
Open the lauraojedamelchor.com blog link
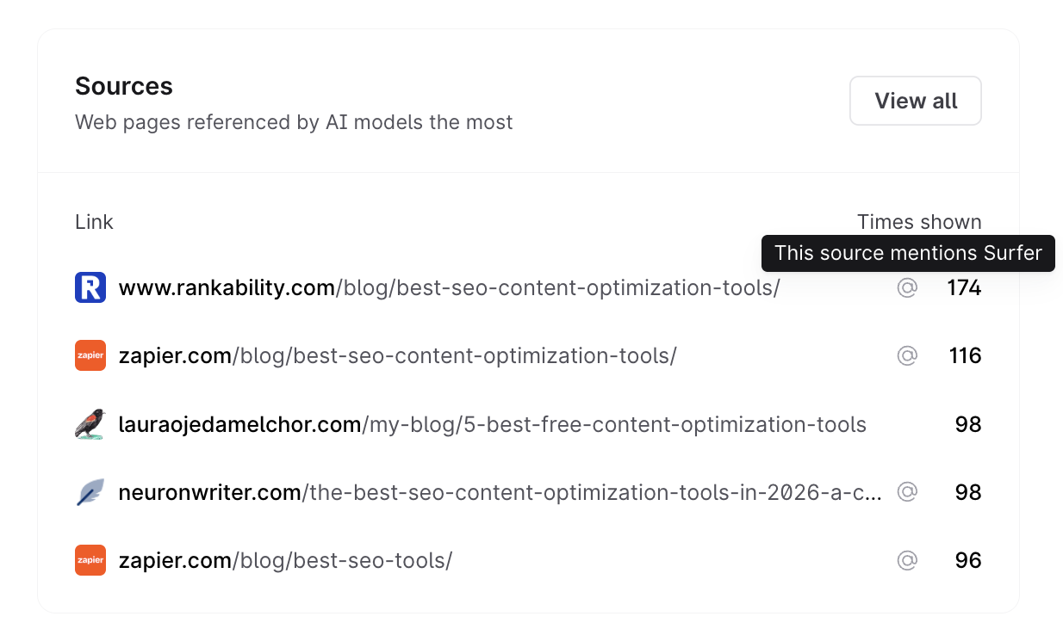pos(492,424)
